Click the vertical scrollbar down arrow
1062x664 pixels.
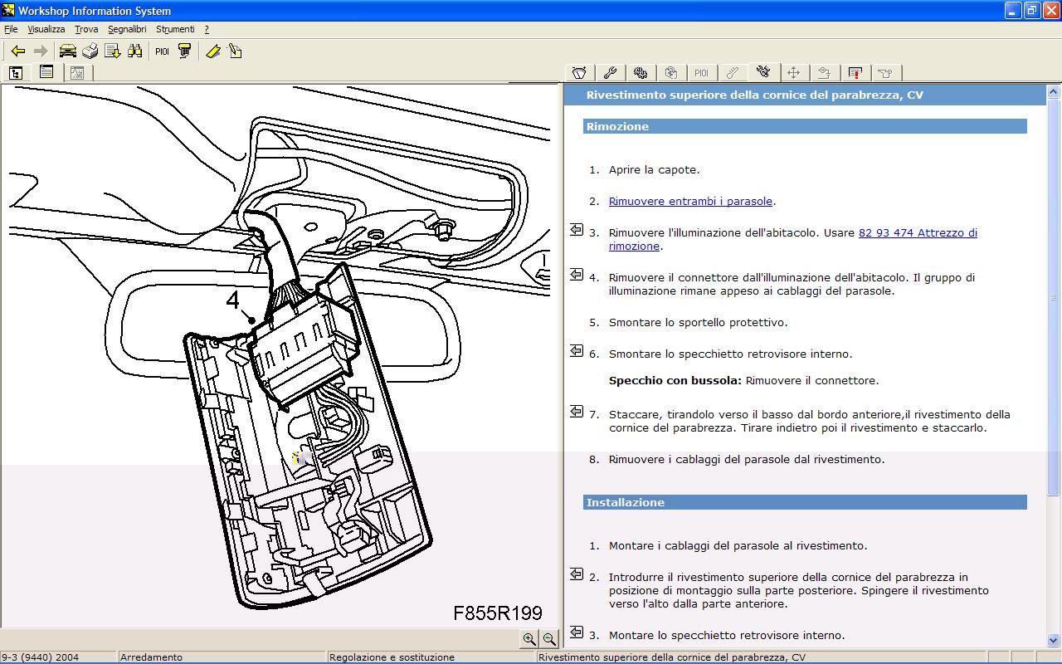point(1054,641)
